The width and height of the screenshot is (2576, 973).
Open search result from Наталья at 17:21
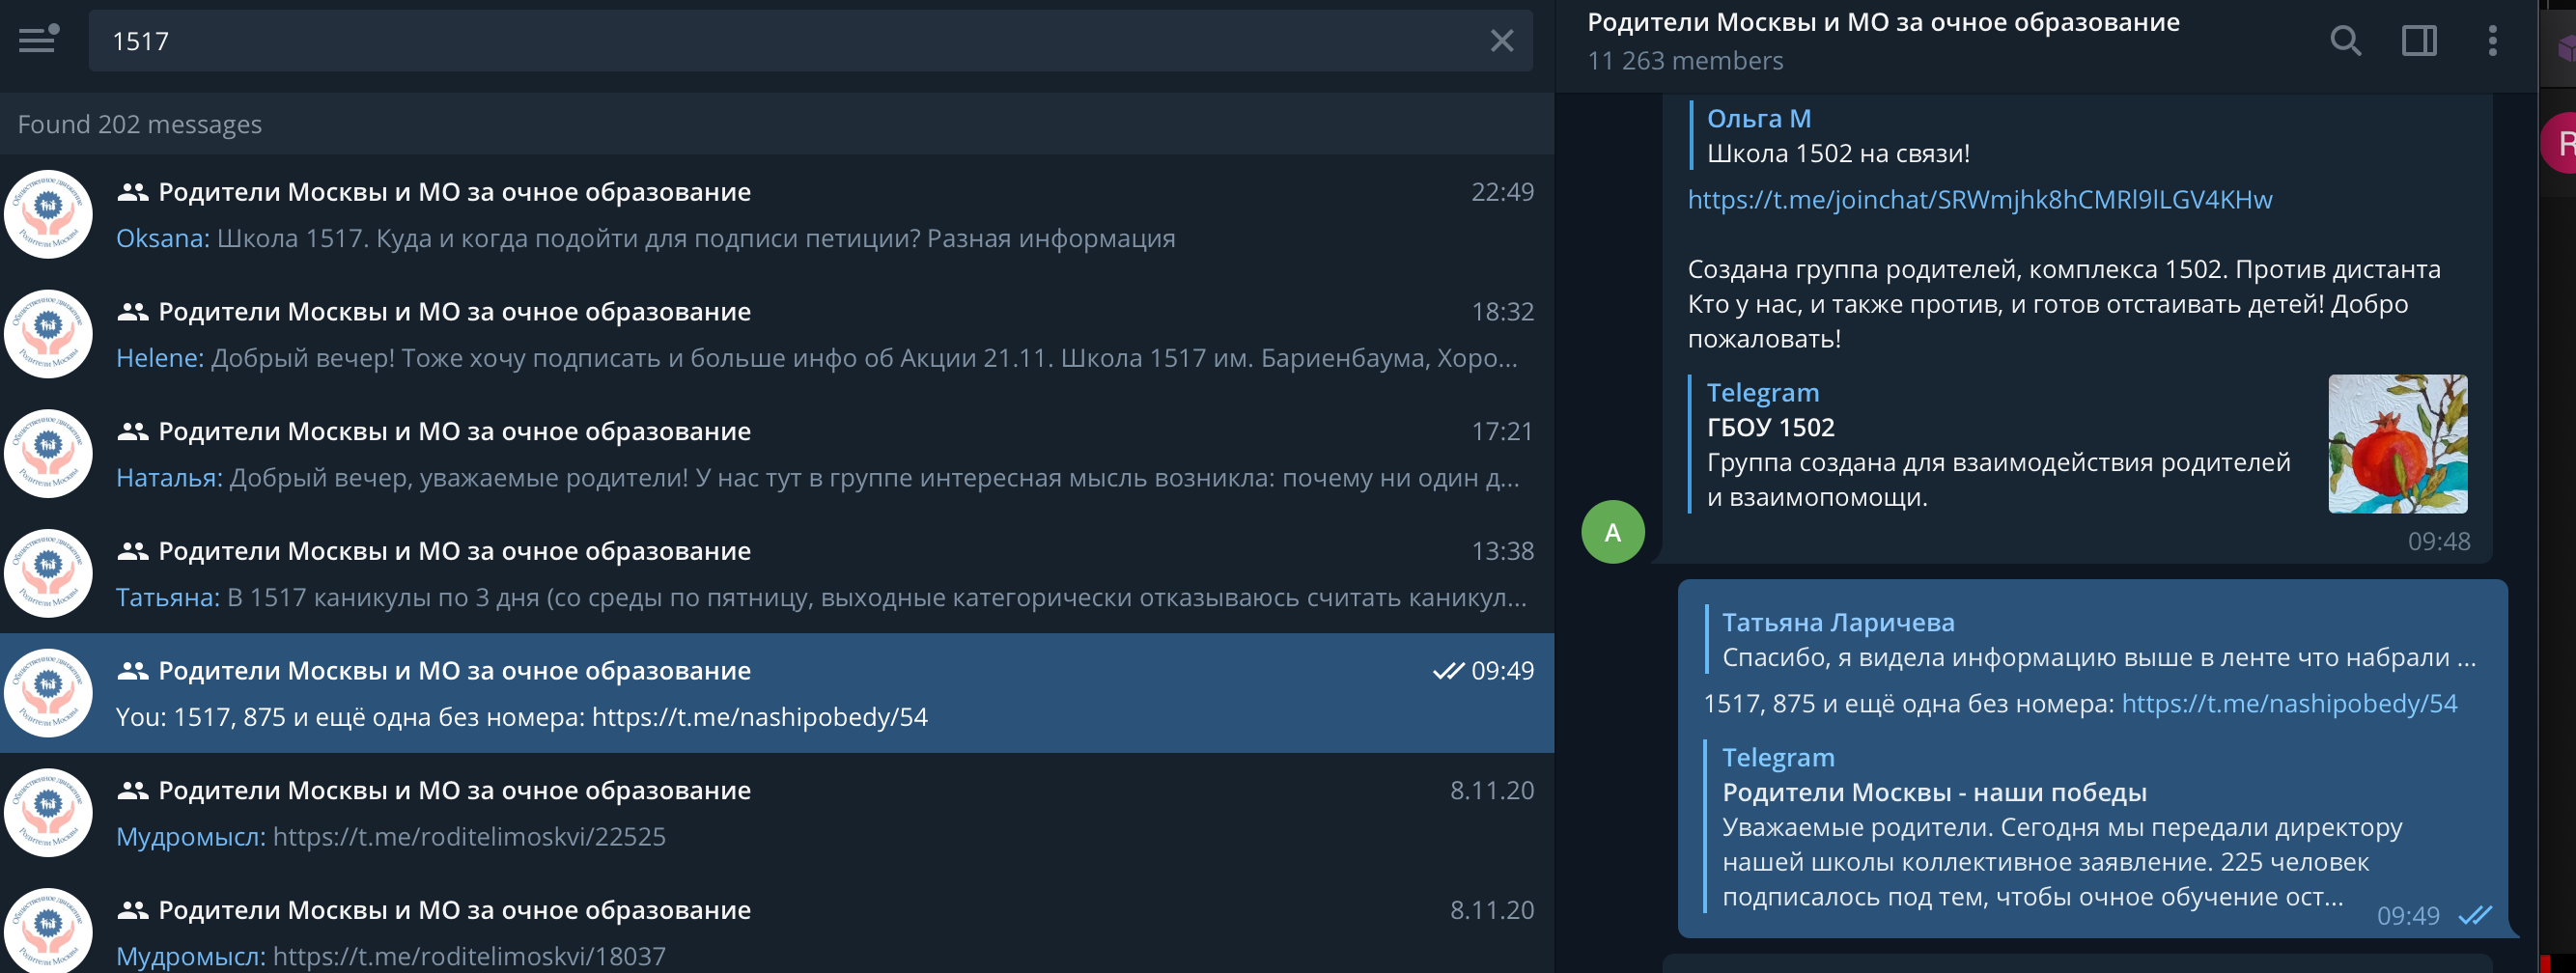[x=777, y=454]
